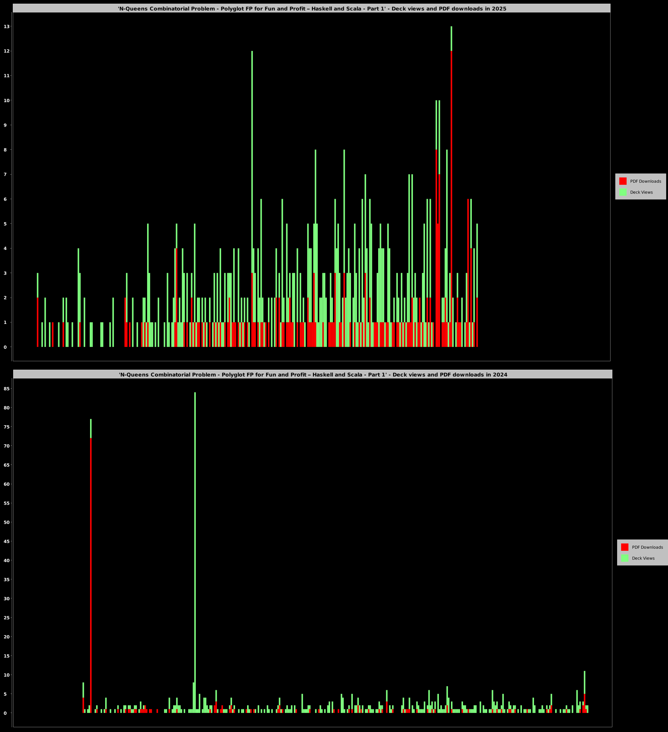Toggle 'PDF Downloads' label in 2024 chart legend
668x732 pixels.
point(647,547)
